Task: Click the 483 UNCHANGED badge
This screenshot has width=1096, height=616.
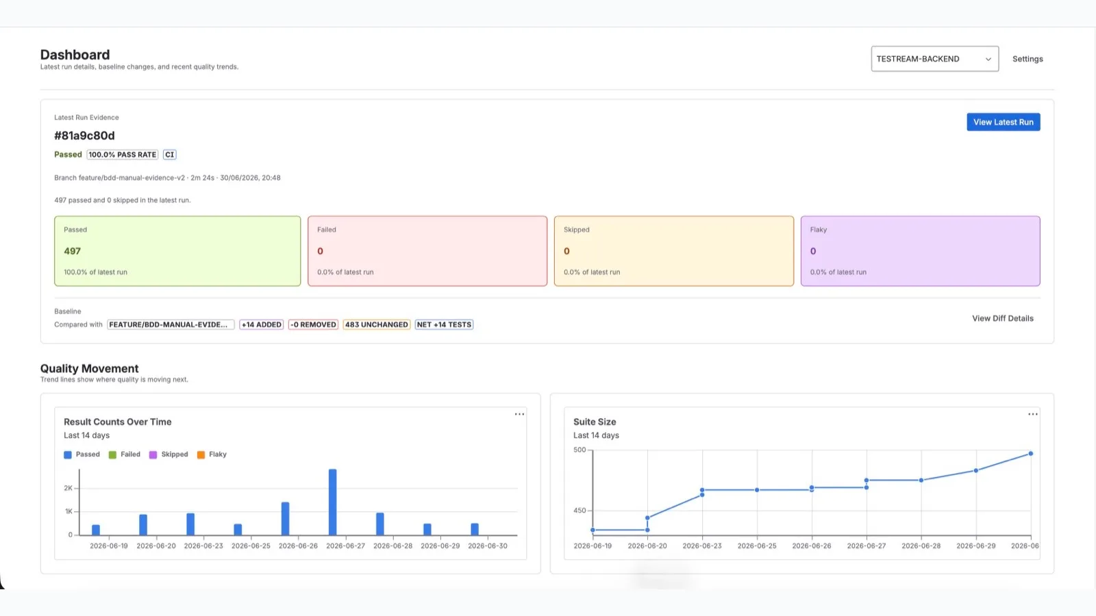Action: [377, 324]
